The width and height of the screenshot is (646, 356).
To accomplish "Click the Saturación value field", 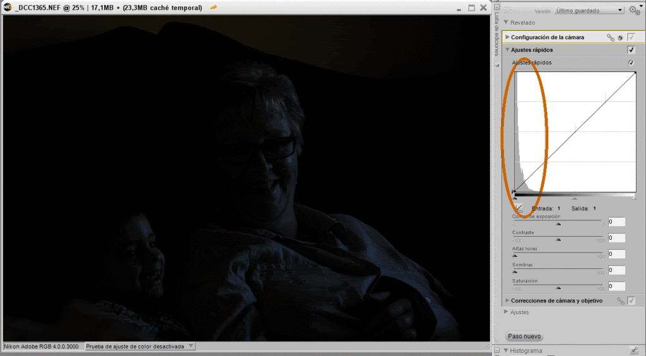I will 616,286.
